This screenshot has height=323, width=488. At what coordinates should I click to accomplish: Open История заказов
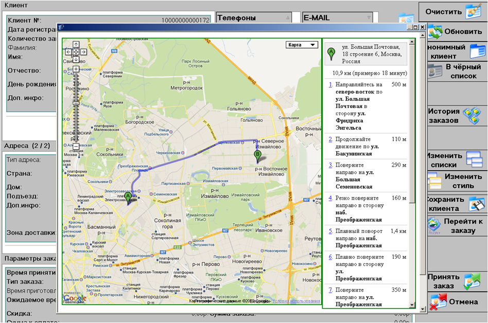(457, 116)
